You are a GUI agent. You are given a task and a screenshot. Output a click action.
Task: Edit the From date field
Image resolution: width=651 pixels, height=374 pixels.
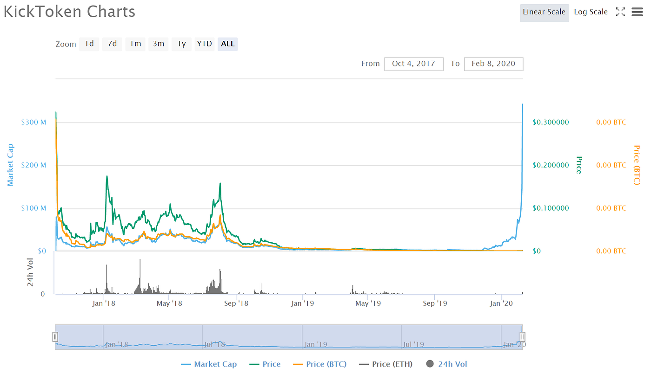pyautogui.click(x=413, y=64)
